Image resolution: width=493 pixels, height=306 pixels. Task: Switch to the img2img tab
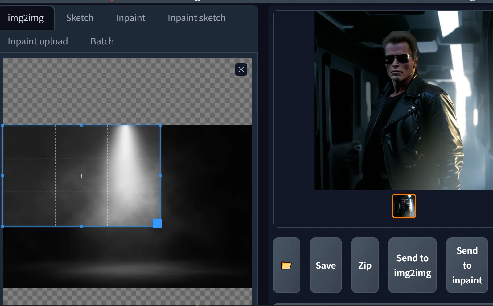click(x=26, y=18)
